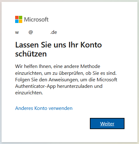139x144 pixels.
Task: Click the line Wir helfen Ihnen, eine andere Methode
Action: coord(58,66)
